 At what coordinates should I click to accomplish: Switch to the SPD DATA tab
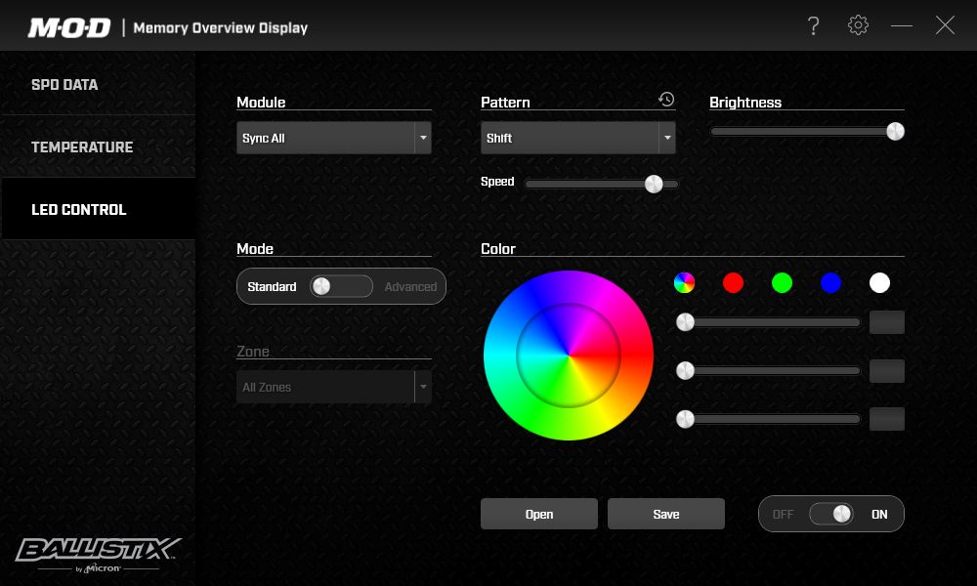[x=64, y=85]
